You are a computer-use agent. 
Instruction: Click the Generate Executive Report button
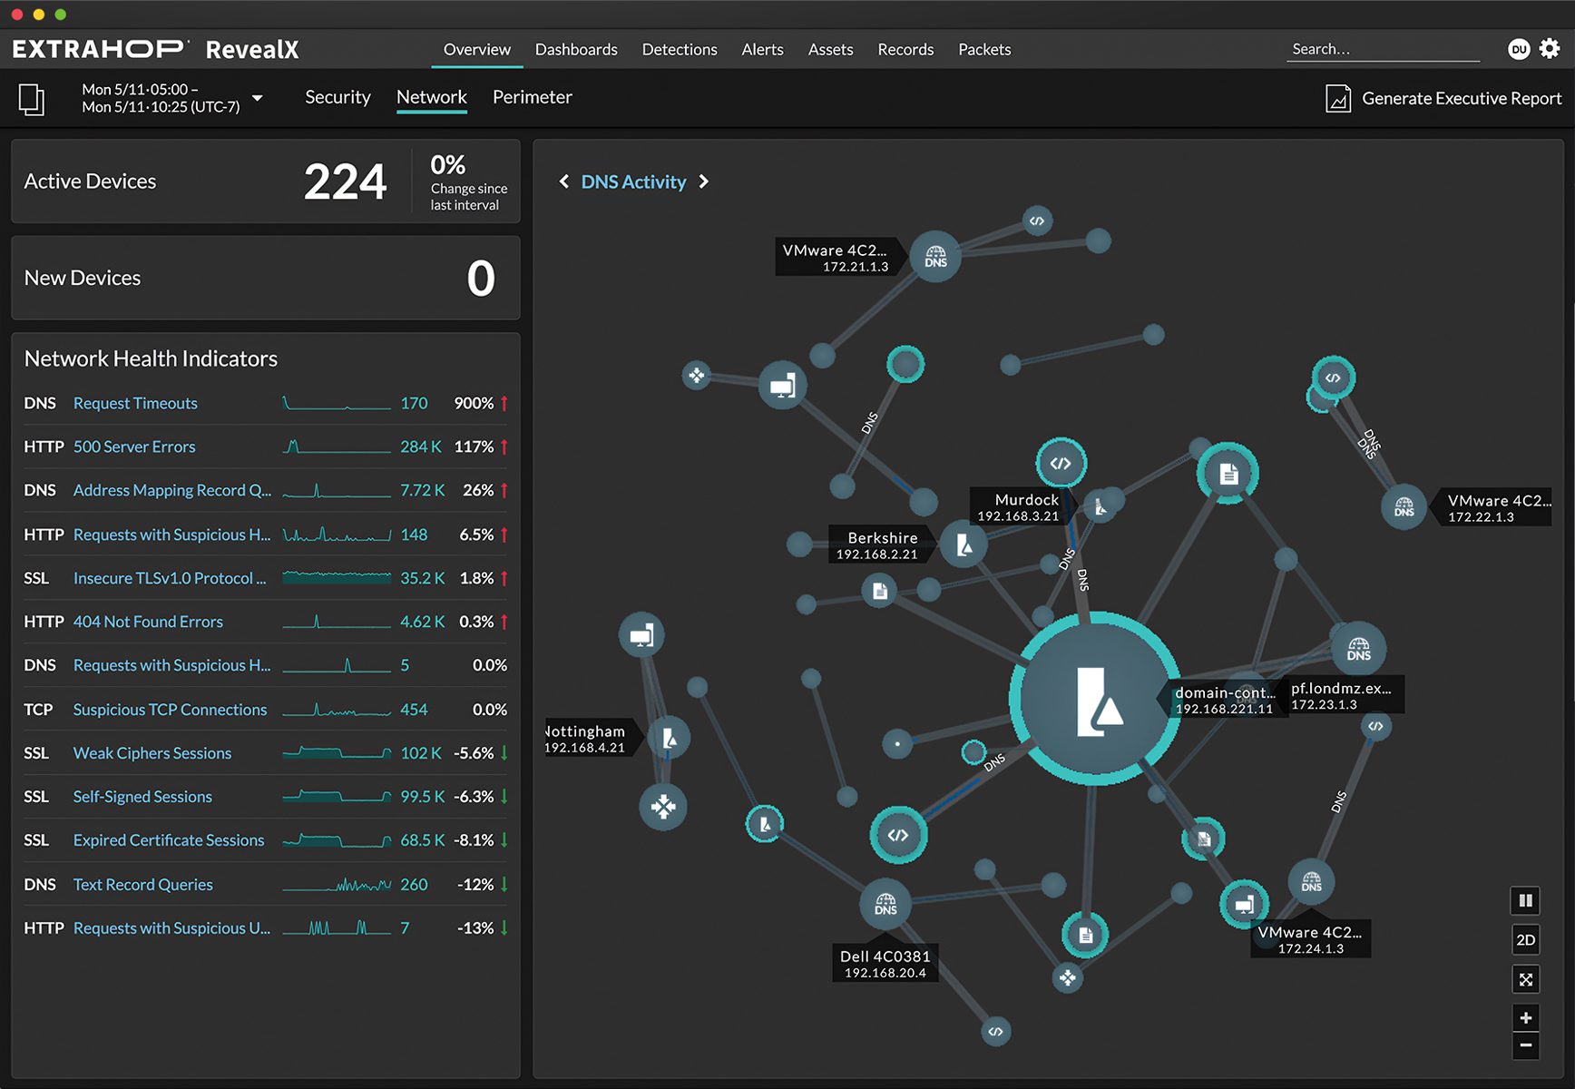pyautogui.click(x=1444, y=98)
